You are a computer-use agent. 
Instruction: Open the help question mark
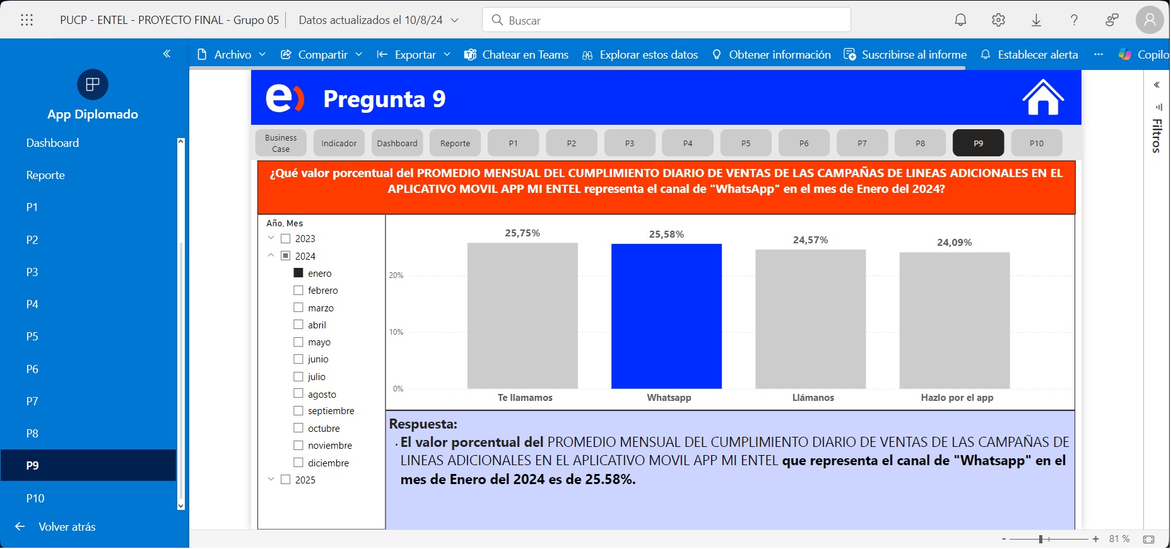click(x=1075, y=20)
